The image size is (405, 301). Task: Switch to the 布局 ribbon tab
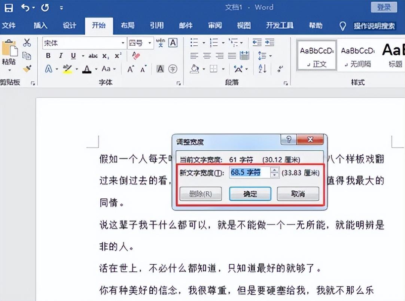point(128,25)
